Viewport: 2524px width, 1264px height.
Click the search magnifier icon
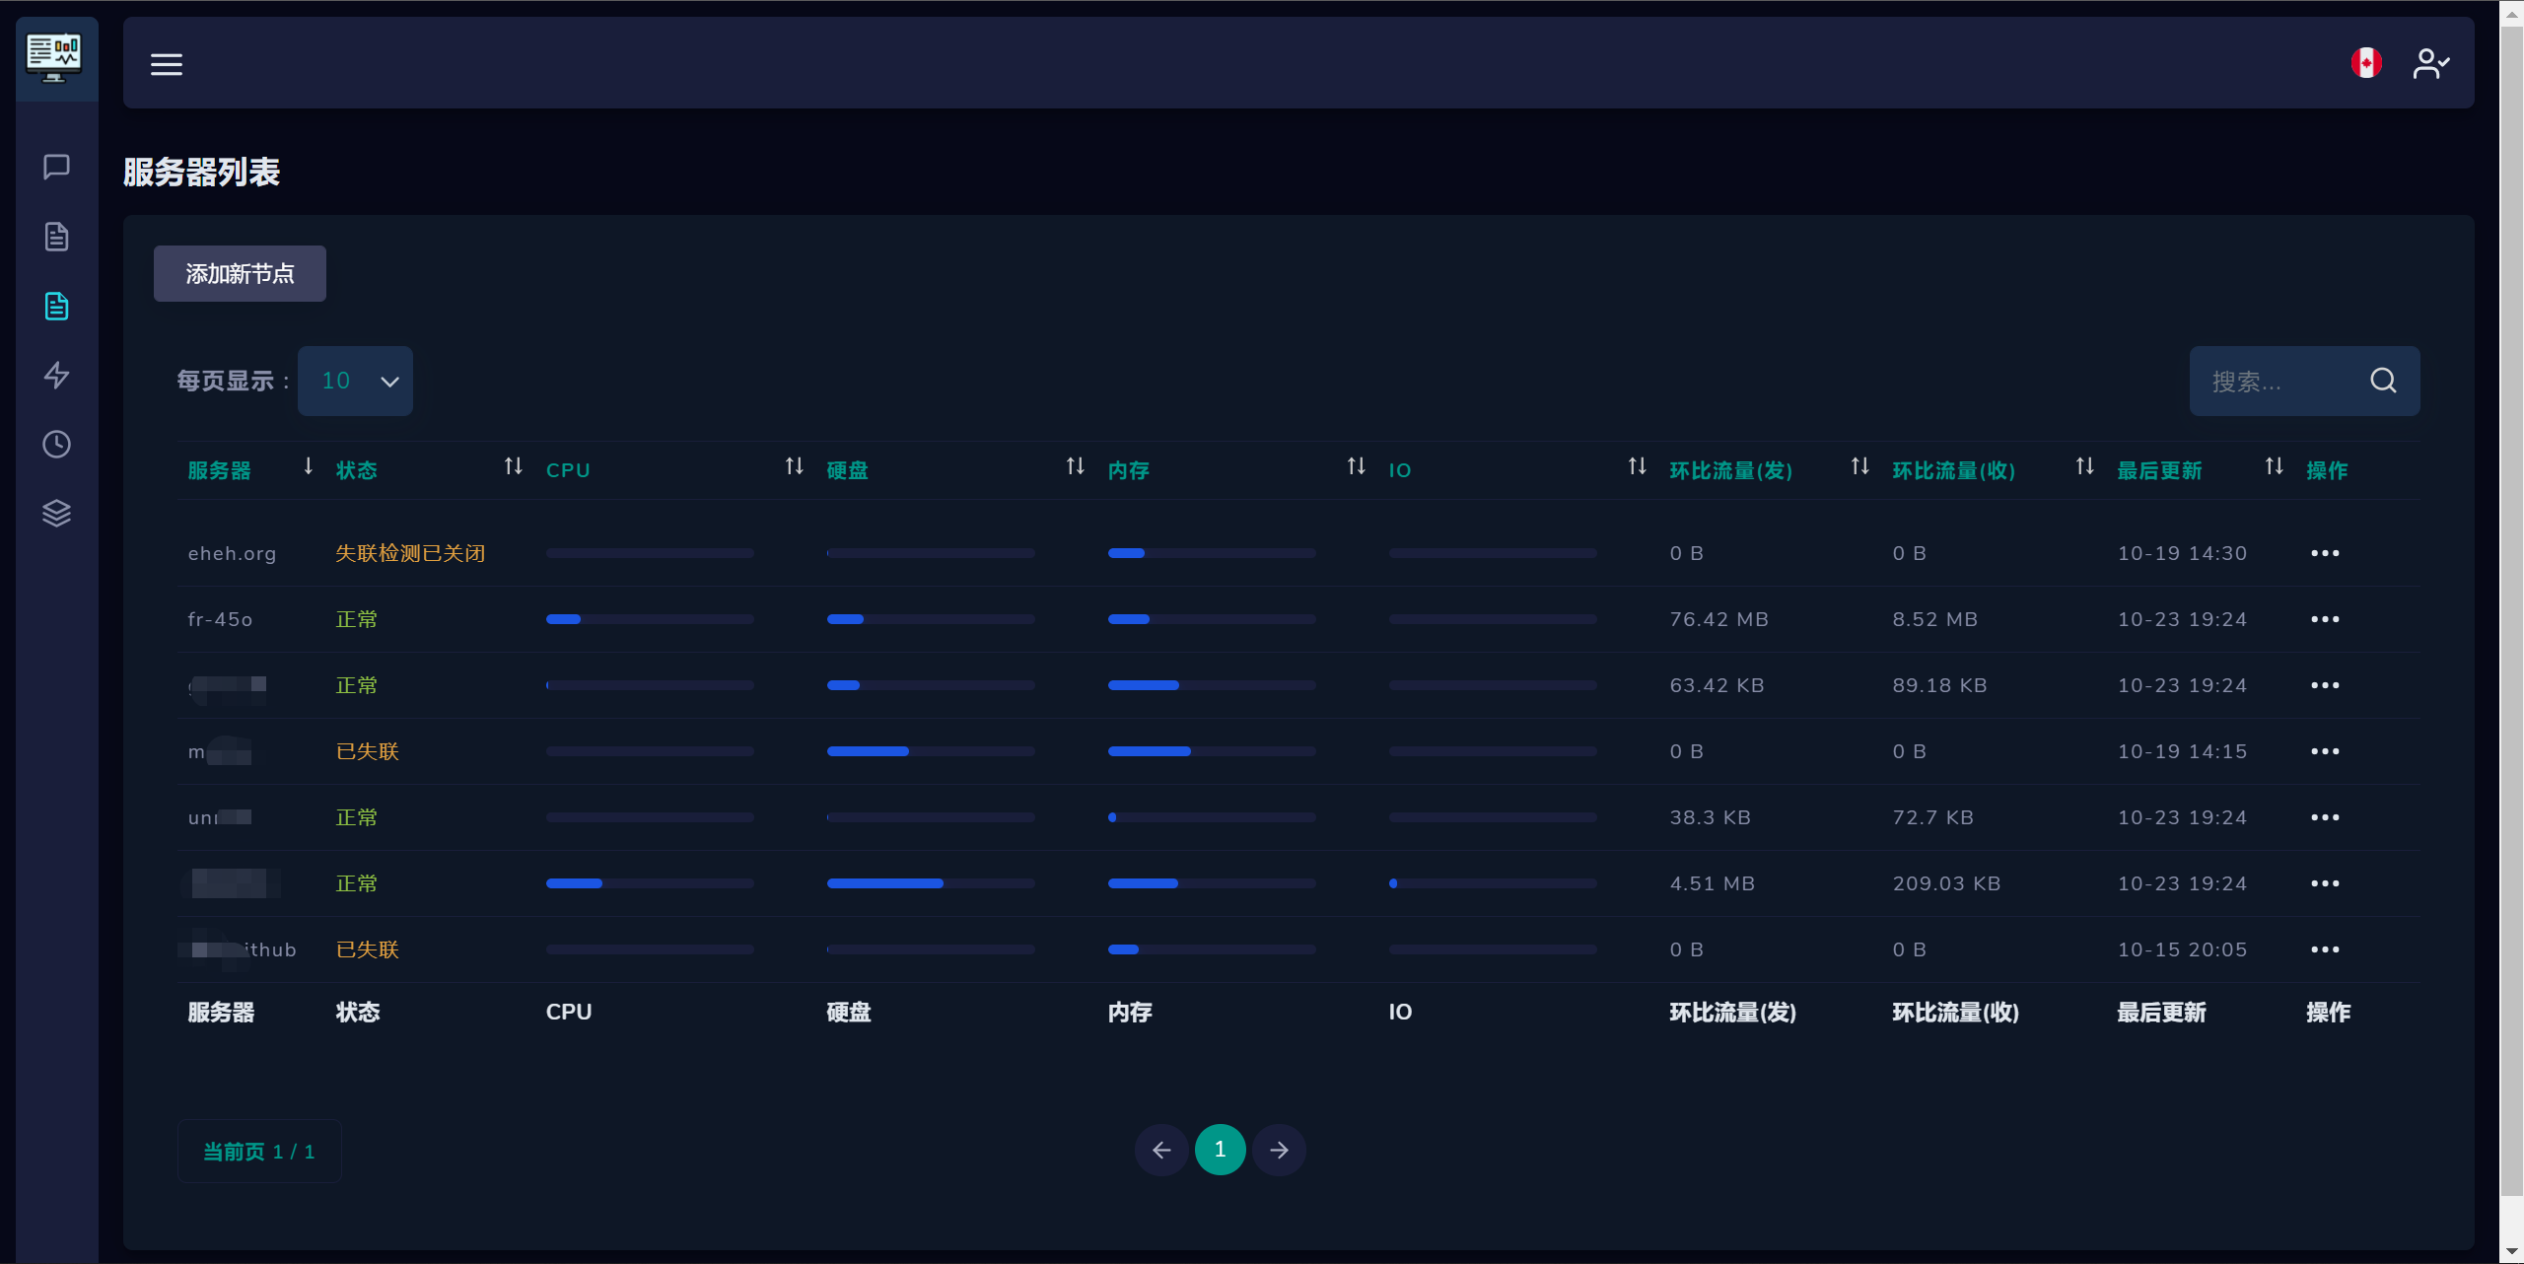2383,381
